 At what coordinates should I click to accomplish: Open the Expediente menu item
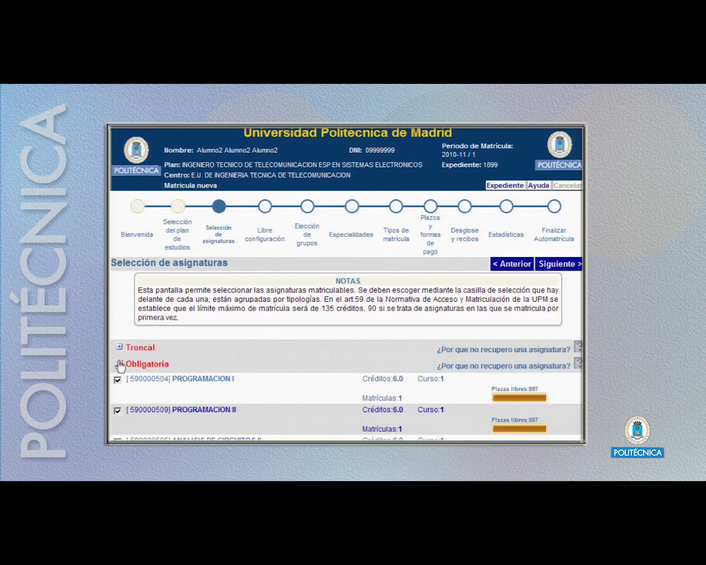[x=505, y=185]
